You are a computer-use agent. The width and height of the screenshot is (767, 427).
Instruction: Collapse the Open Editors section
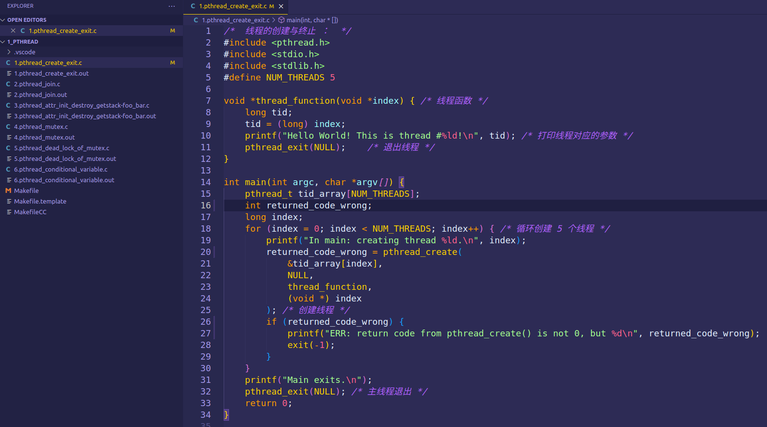(x=3, y=20)
